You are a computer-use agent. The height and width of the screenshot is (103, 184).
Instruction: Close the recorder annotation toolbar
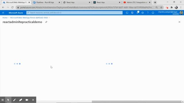[33, 100]
